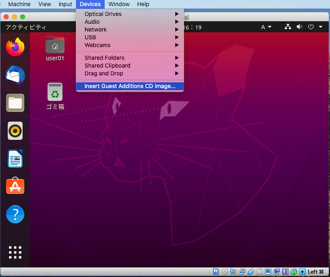Choose Insert Guest Additions CD image

tap(130, 86)
